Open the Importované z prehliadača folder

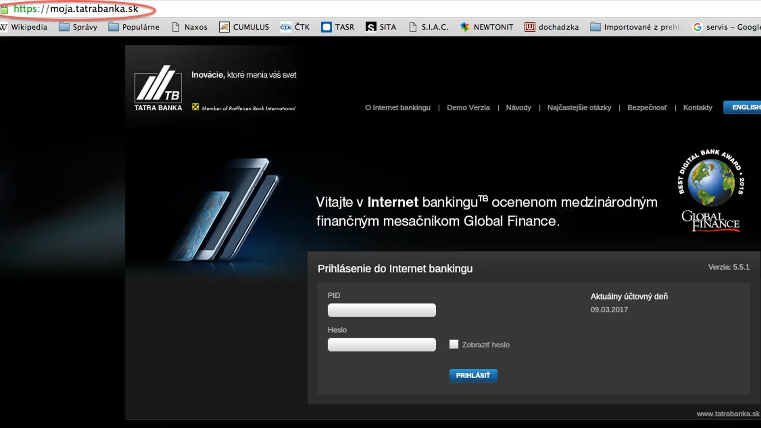click(635, 27)
